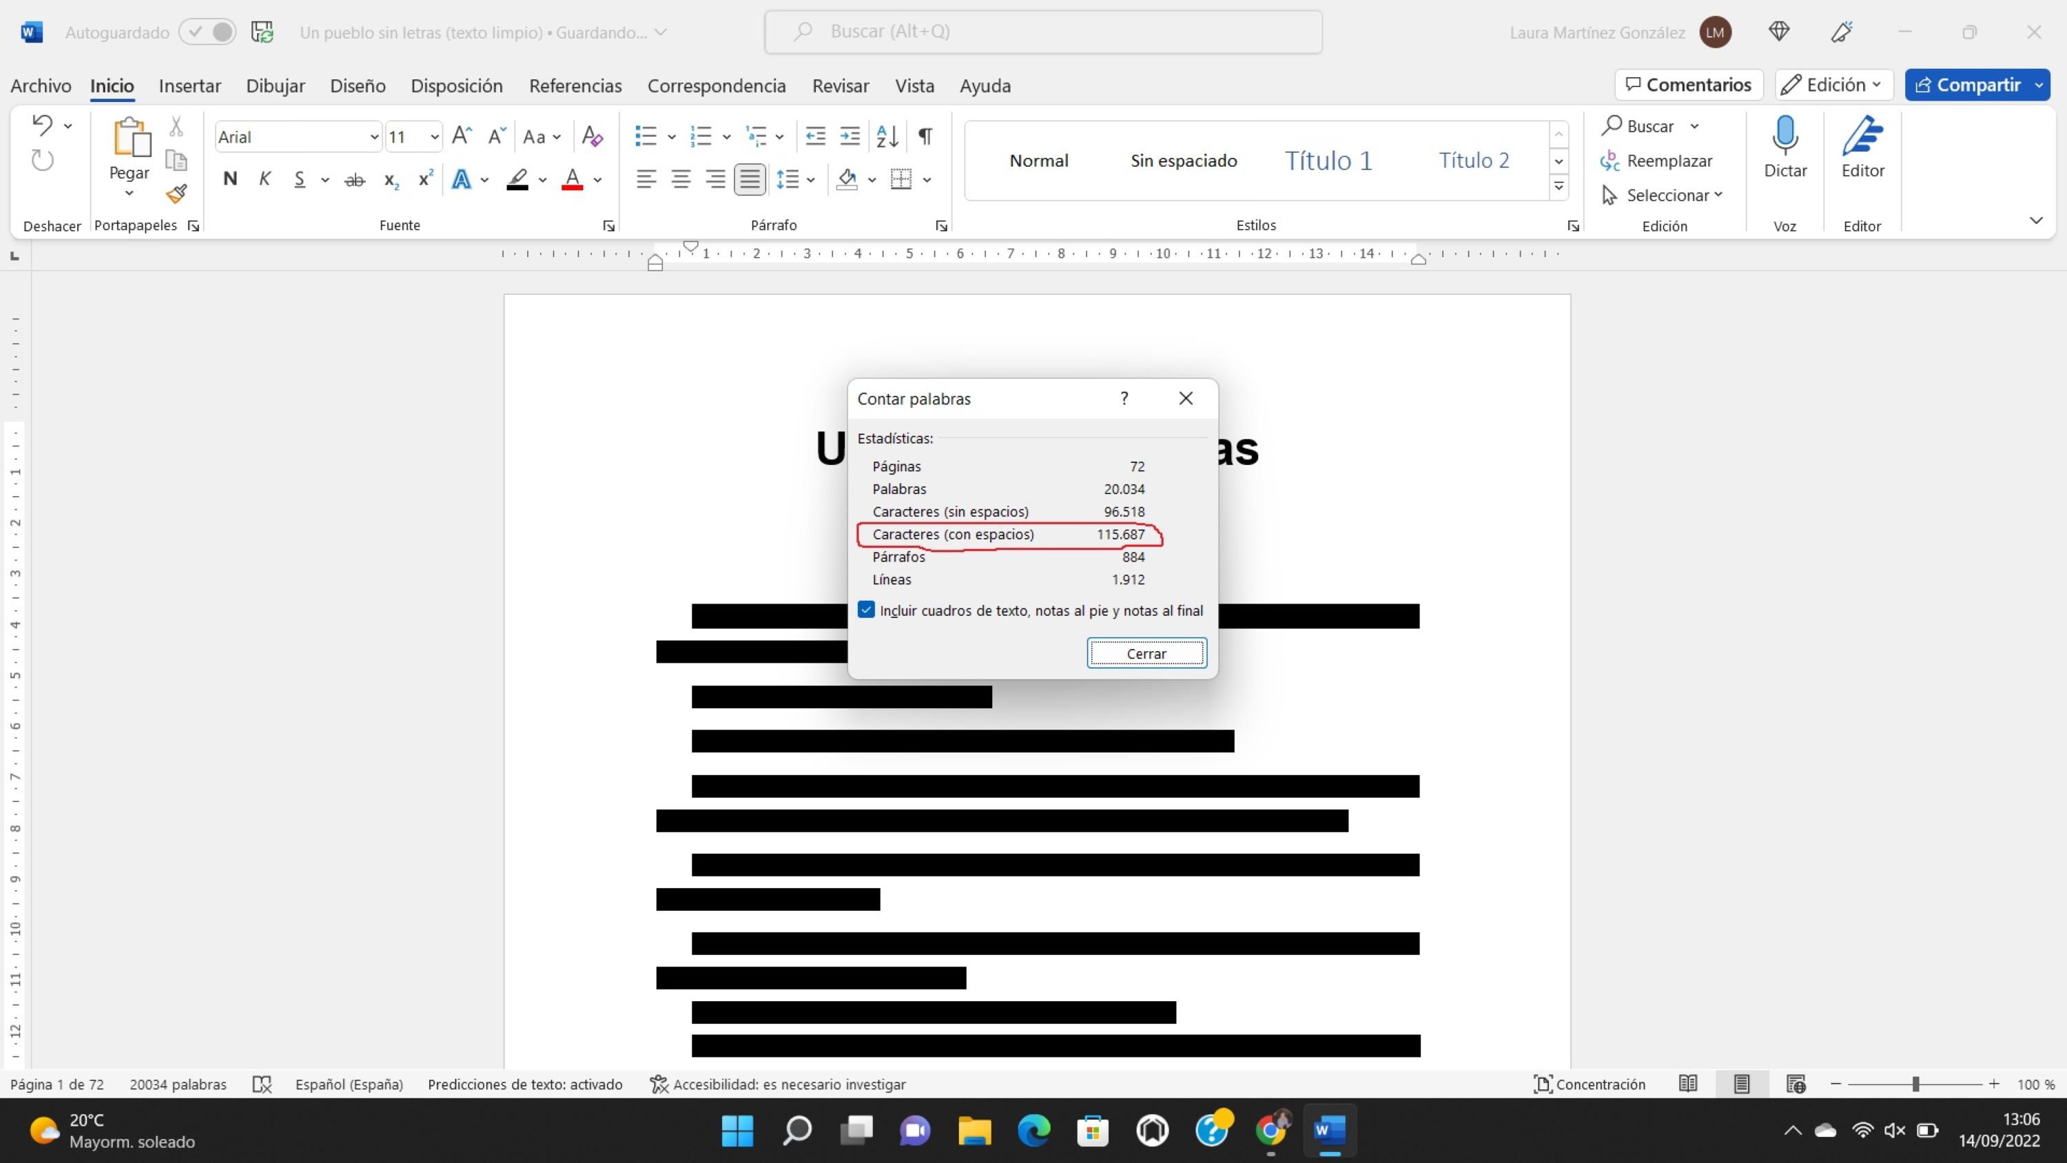Click the Buscar search field
2067x1163 pixels.
[1043, 32]
